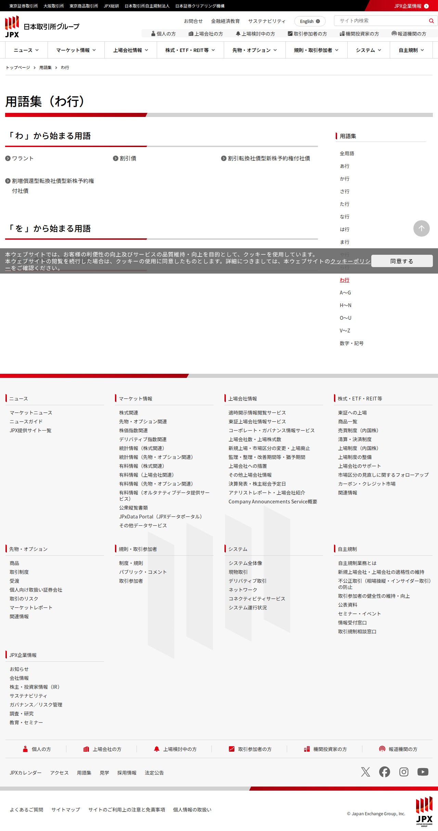
Task: Open the 東京証券取引所 top bar link
Action: 24,6
